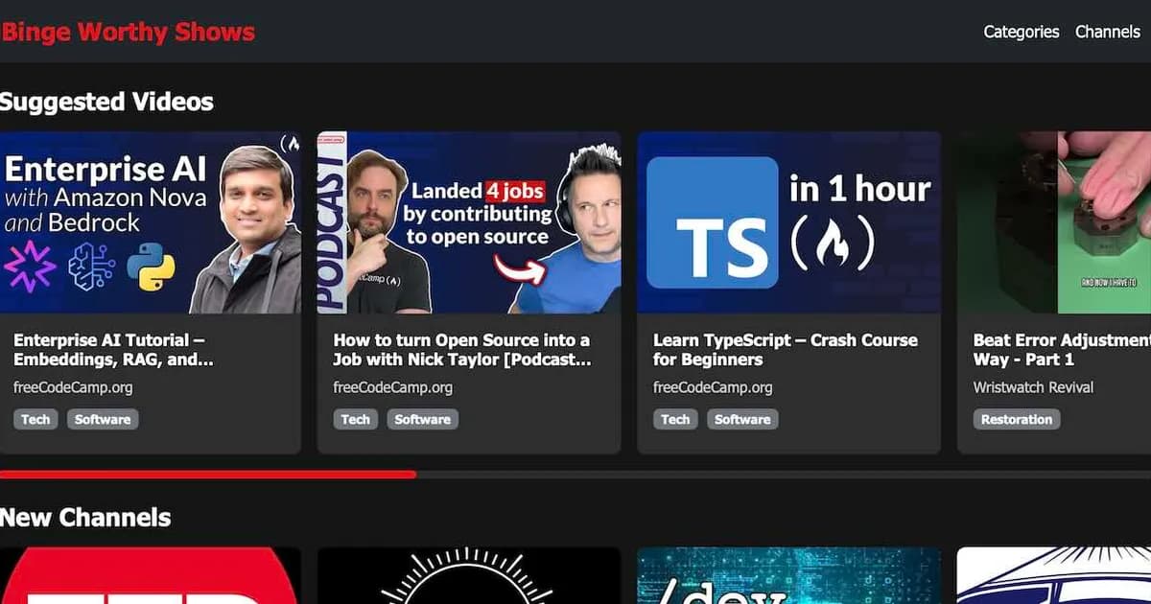Viewport: 1151px width, 604px height.
Task: Open the TED channel icon
Action: click(150, 575)
